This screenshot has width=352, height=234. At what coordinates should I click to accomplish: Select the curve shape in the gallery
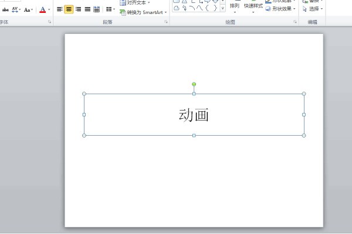tap(199, 8)
